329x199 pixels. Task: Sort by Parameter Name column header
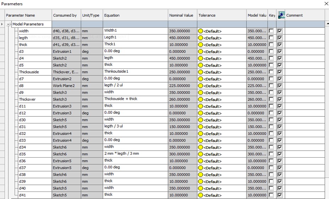point(28,15)
